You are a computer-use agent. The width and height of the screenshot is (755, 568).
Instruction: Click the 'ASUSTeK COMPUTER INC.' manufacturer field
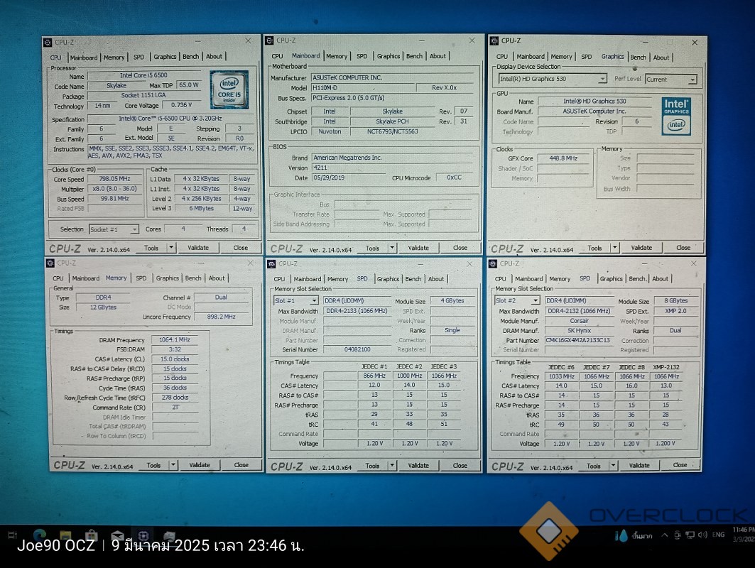[x=393, y=77]
